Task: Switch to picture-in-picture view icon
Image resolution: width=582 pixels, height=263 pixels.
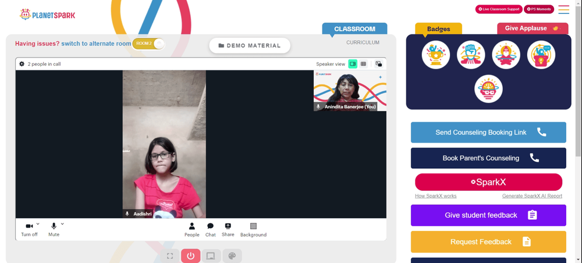Action: [x=379, y=64]
